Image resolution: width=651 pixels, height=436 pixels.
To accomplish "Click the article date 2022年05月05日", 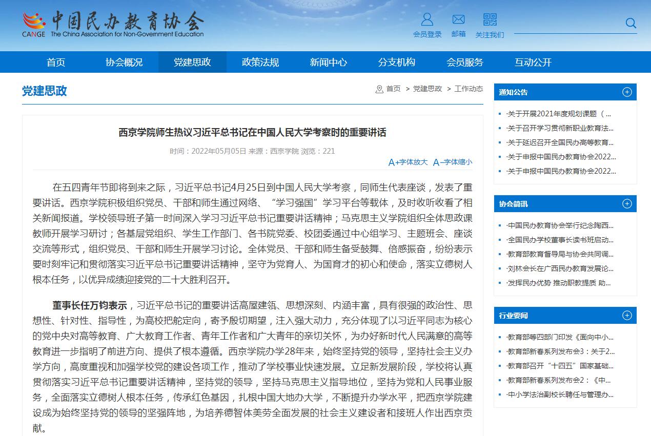I will click(219, 151).
